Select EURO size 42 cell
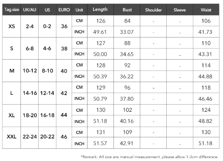The height and width of the screenshot is (161, 223). (x=64, y=93)
